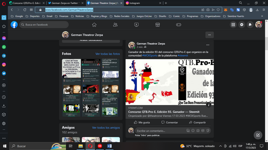The height and width of the screenshot is (150, 268).
Task: Click Ver todas las fotos link
Action: click(108, 54)
